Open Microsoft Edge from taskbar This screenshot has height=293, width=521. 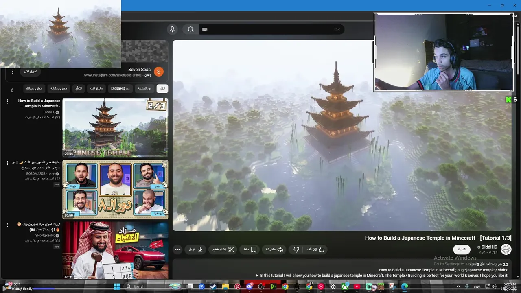404,286
